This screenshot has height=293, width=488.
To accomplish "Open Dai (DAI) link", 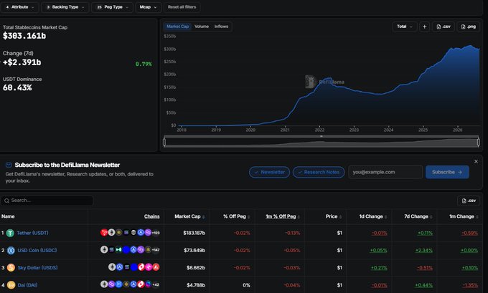I will click(x=27, y=285).
